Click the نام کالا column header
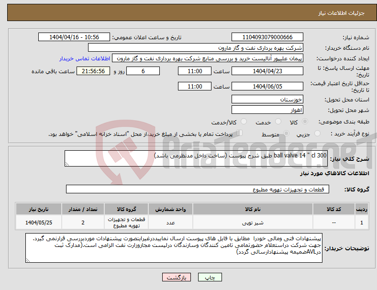 (253, 209)
